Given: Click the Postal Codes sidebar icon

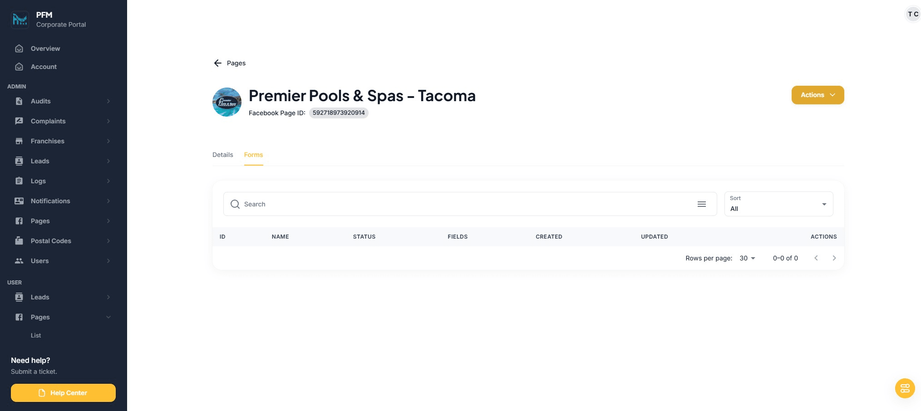Looking at the screenshot, I should 19,241.
